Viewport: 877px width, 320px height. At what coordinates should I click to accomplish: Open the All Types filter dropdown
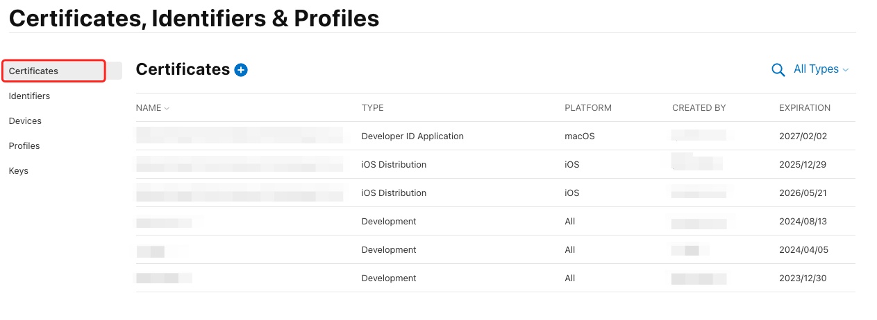821,69
